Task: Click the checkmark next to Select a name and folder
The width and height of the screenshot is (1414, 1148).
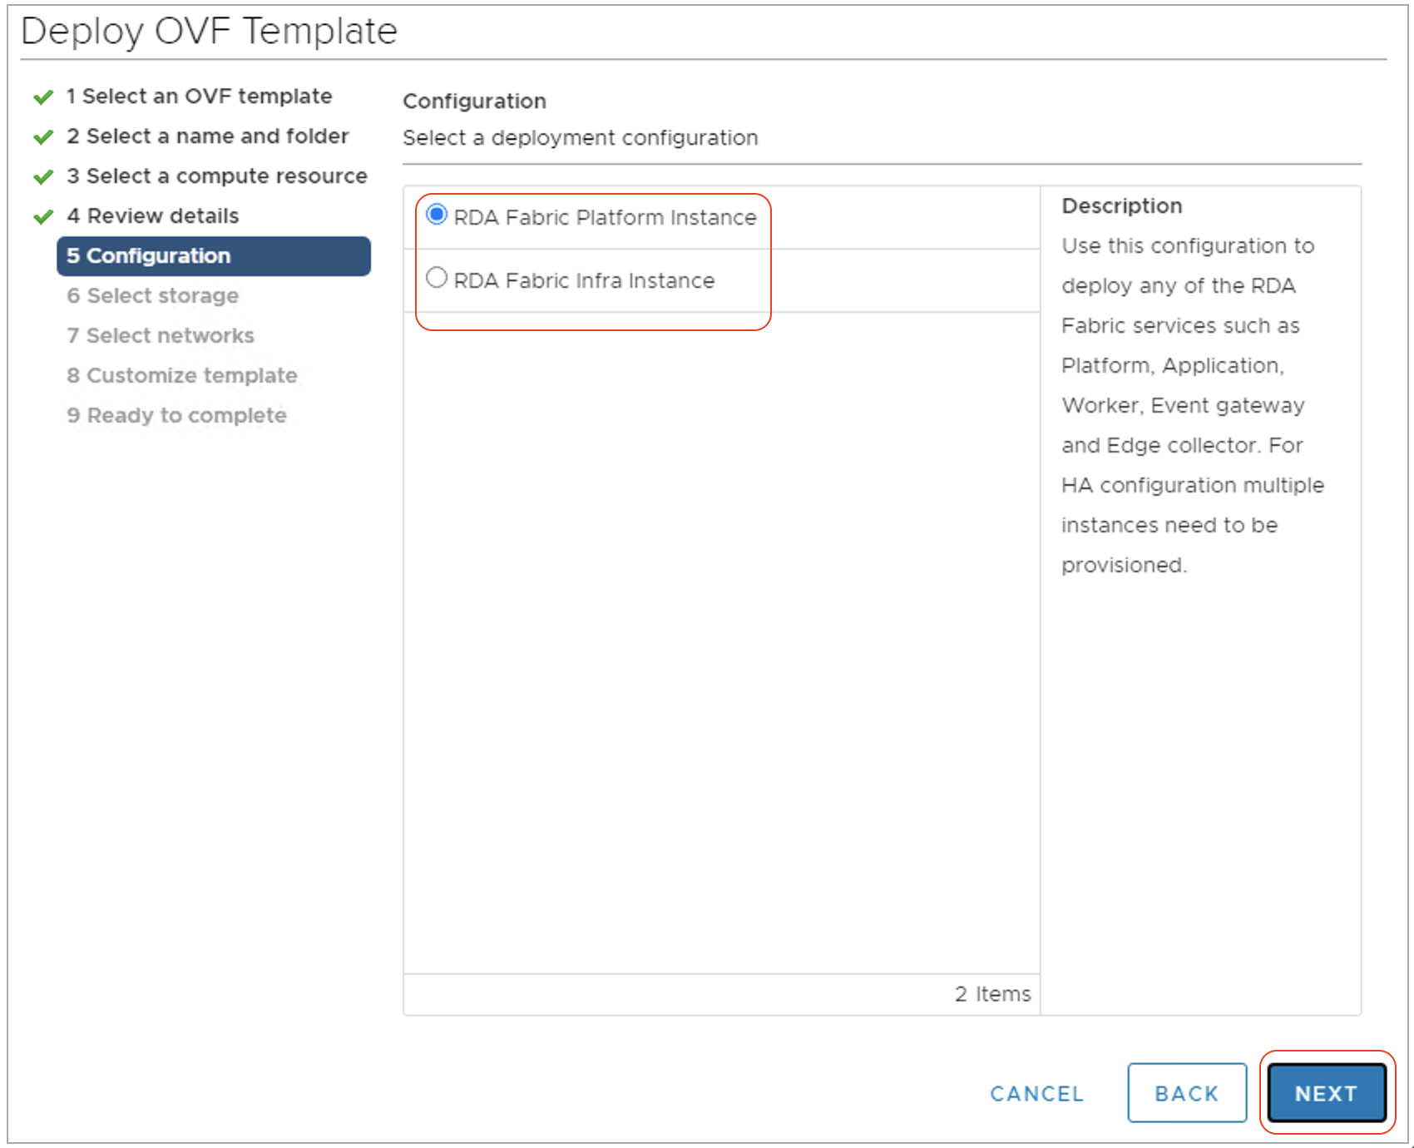Action: click(x=42, y=136)
